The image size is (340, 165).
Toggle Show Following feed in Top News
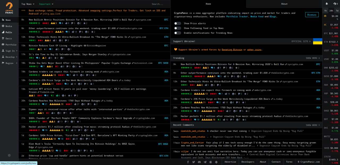coord(177,28)
